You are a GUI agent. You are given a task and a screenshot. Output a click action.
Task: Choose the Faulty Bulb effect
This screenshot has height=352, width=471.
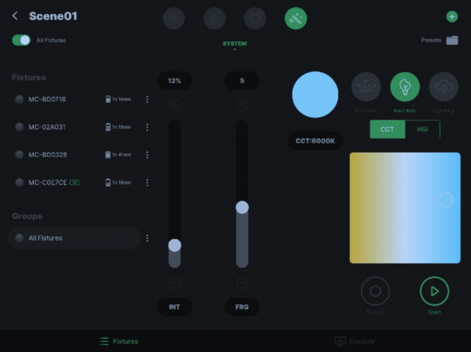pos(405,87)
